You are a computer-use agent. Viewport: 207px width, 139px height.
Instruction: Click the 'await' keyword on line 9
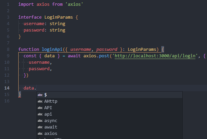[x=74, y=56]
